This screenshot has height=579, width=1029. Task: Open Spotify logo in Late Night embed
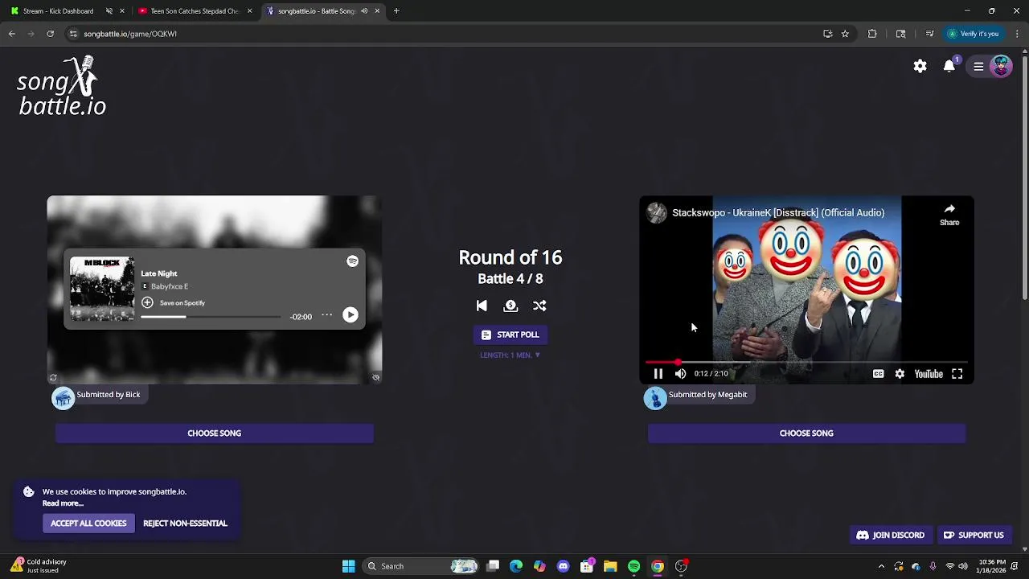click(x=352, y=261)
